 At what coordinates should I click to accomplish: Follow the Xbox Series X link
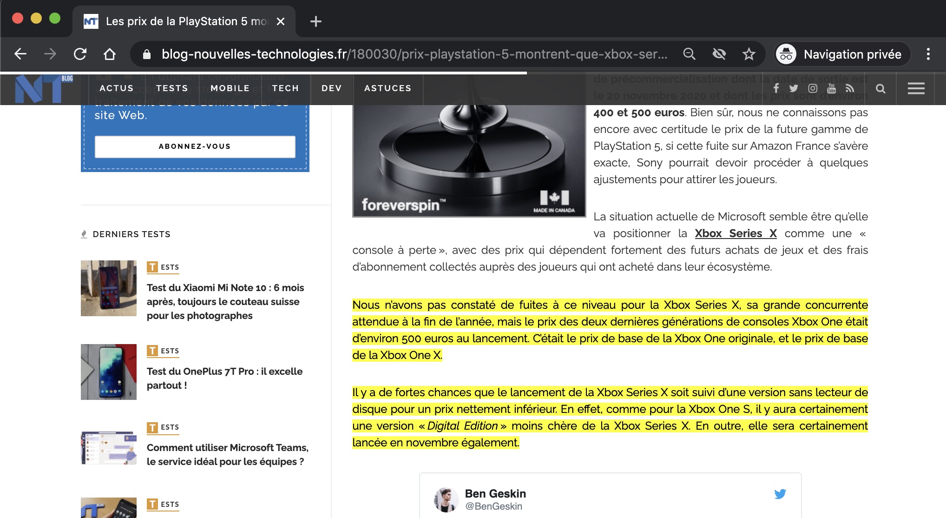tap(736, 233)
